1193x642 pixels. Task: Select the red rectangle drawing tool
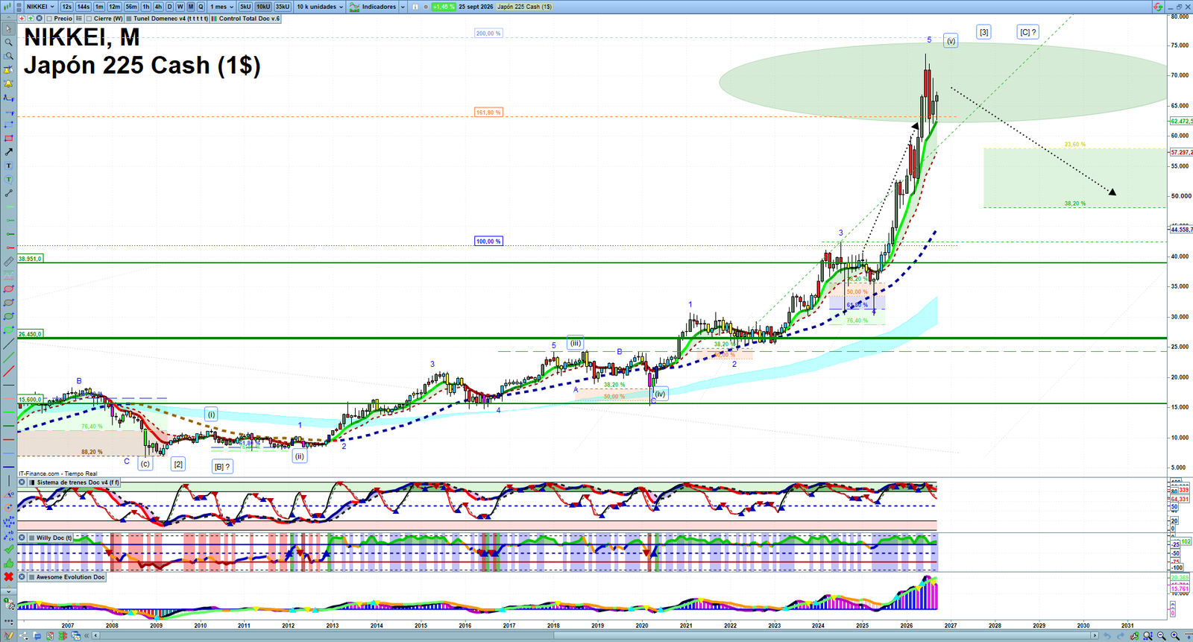pos(9,138)
